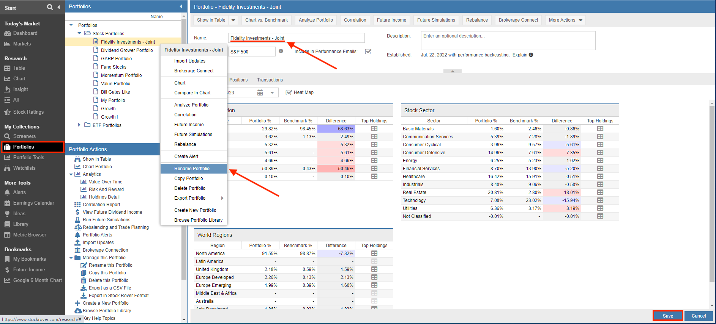Screen dimensions: 716x324
Task: Toggle the Heat Map checkbox
Action: [x=289, y=92]
